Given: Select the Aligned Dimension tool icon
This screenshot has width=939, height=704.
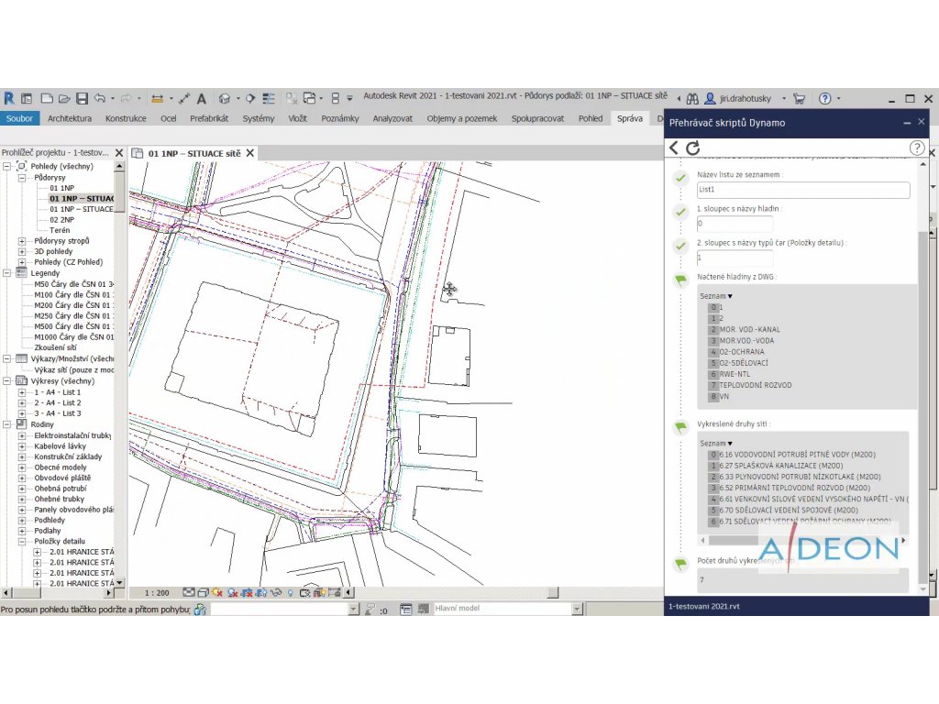Looking at the screenshot, I should click(x=183, y=98).
